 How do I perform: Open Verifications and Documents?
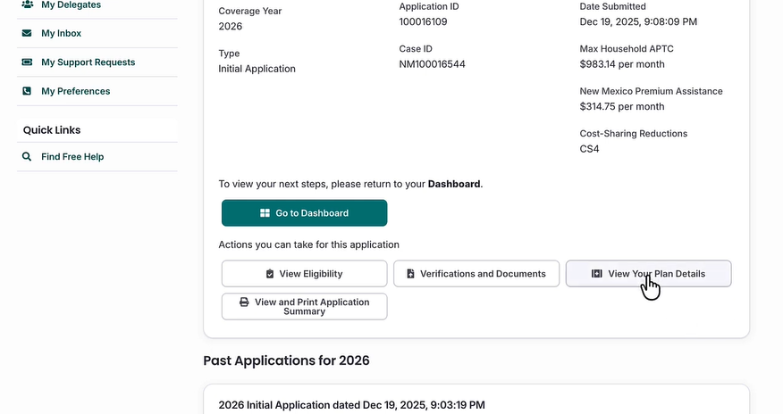pyautogui.click(x=483, y=274)
